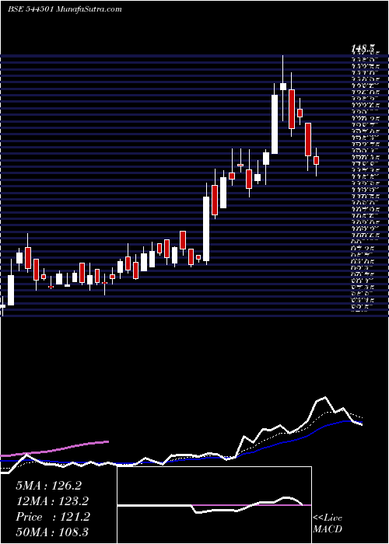Click the pink 50MA line segment
The height and width of the screenshot is (544, 389).
[x=54, y=448]
